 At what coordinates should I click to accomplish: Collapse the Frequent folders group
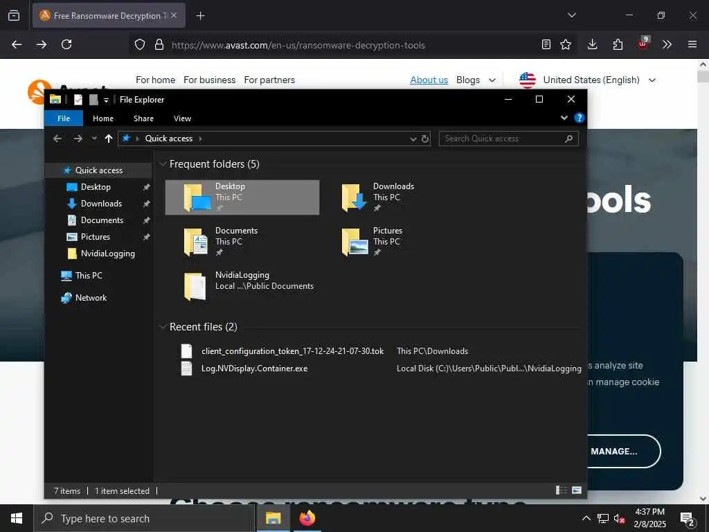point(163,164)
